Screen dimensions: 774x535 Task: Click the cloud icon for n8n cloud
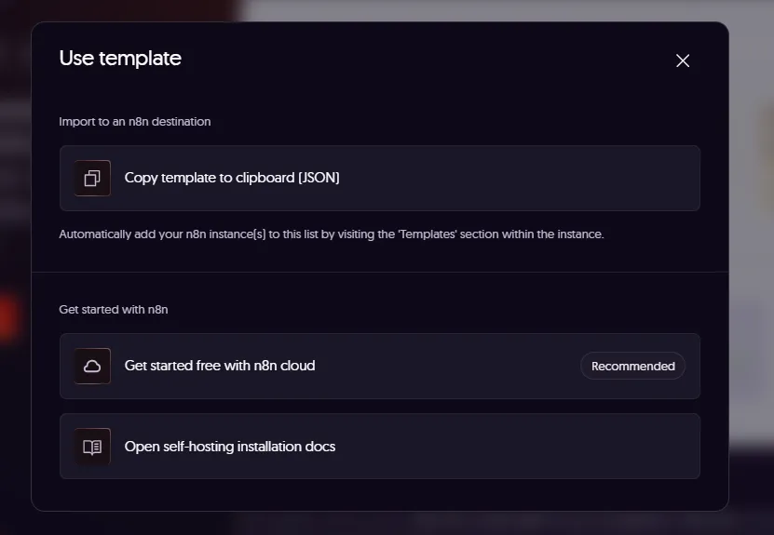[92, 366]
